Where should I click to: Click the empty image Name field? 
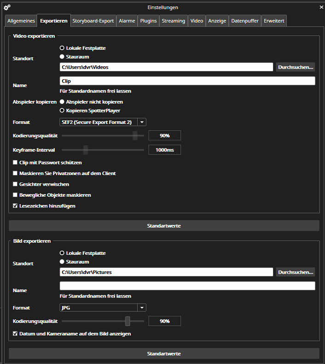[x=187, y=286]
